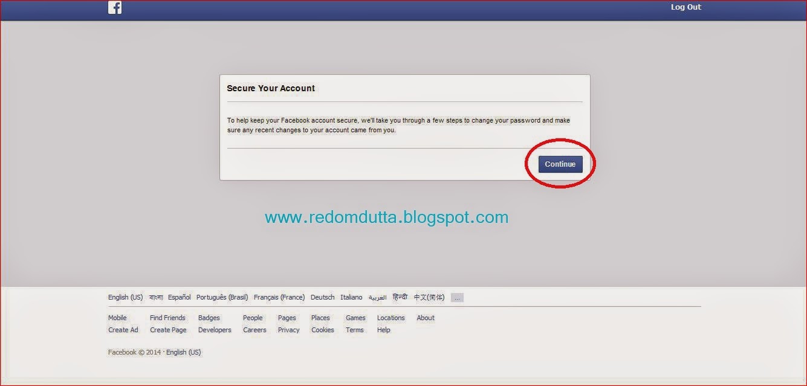Screen dimensions: 807x386
Task: Click the Secure Your Account heading
Action: coord(271,88)
